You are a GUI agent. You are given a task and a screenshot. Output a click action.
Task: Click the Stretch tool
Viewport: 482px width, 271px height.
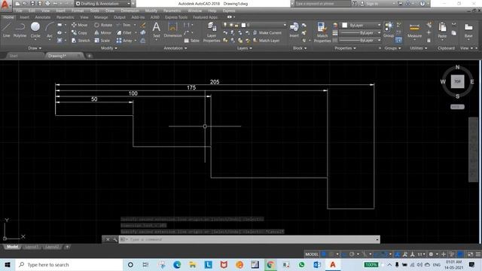(81, 40)
